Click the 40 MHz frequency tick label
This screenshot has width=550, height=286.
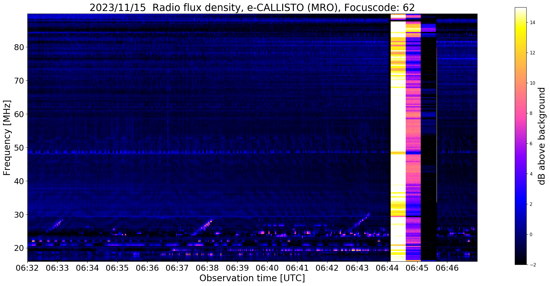click(x=19, y=181)
